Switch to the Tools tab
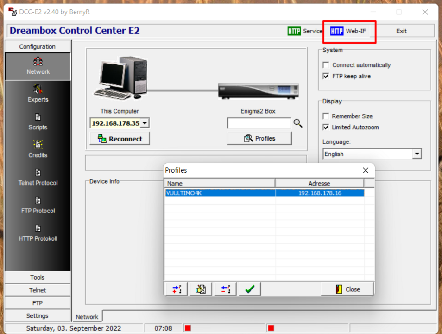 (x=38, y=277)
